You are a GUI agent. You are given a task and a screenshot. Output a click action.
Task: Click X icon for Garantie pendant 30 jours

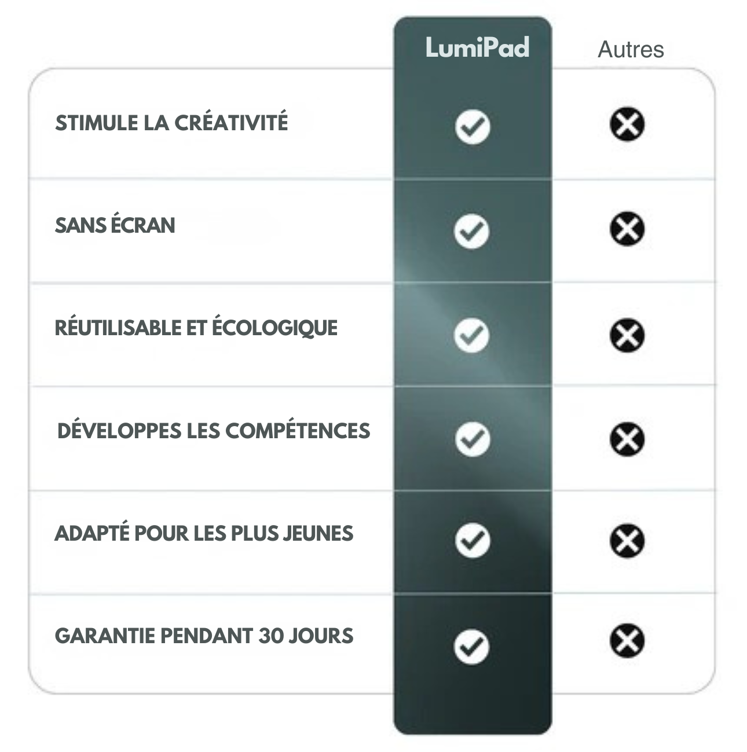pos(627,640)
